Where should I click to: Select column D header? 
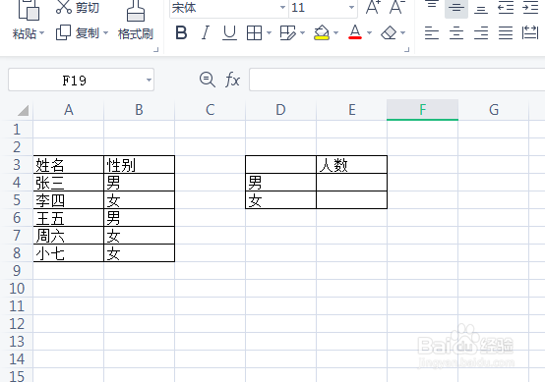click(280, 110)
